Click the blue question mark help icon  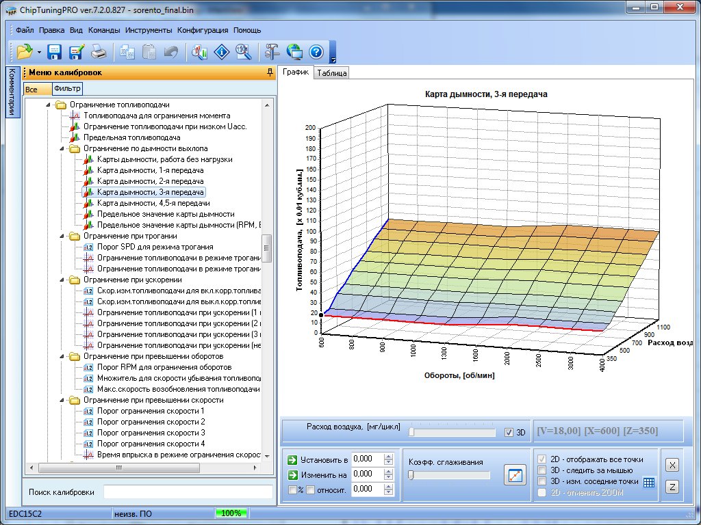point(316,52)
